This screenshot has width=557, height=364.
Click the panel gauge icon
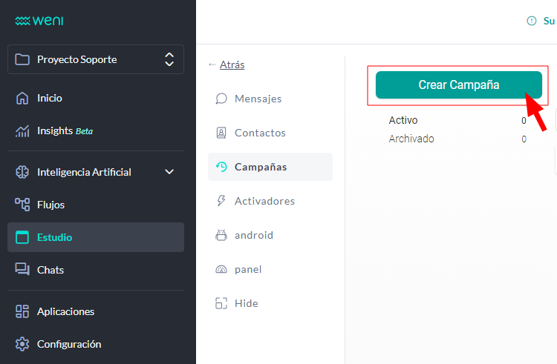point(221,270)
